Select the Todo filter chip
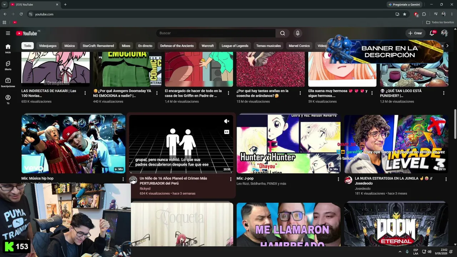This screenshot has height=257, width=457. click(27, 46)
